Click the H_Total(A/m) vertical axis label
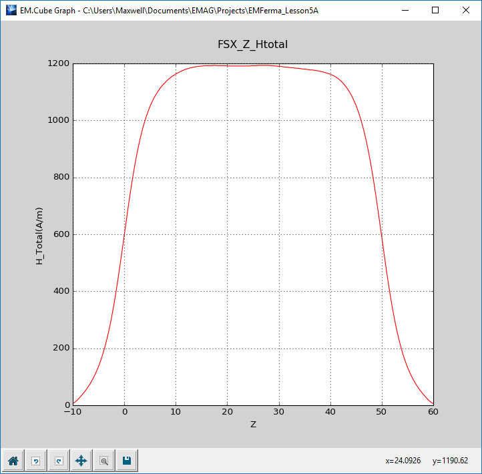 (x=39, y=234)
